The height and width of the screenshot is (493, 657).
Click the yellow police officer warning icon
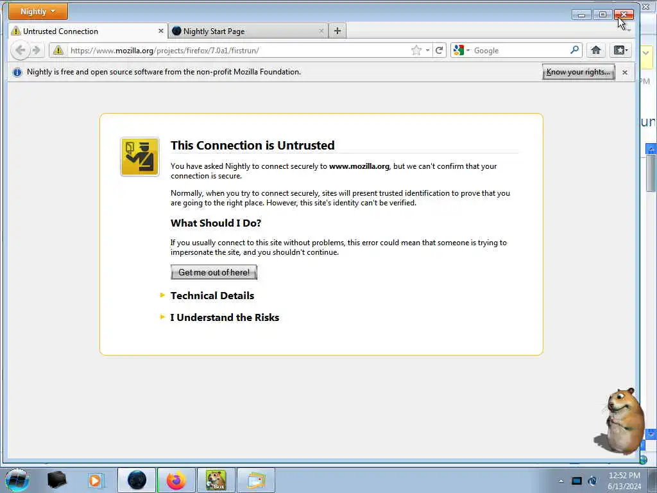(x=139, y=157)
